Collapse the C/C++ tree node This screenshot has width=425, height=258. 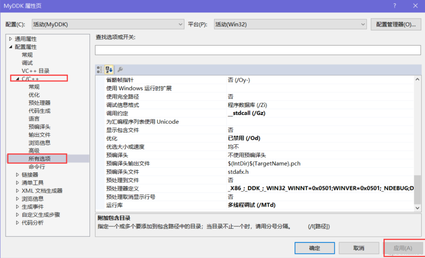18,79
